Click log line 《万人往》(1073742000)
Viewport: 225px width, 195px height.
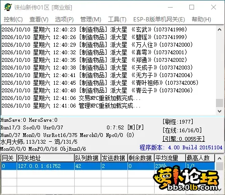pos(97,45)
